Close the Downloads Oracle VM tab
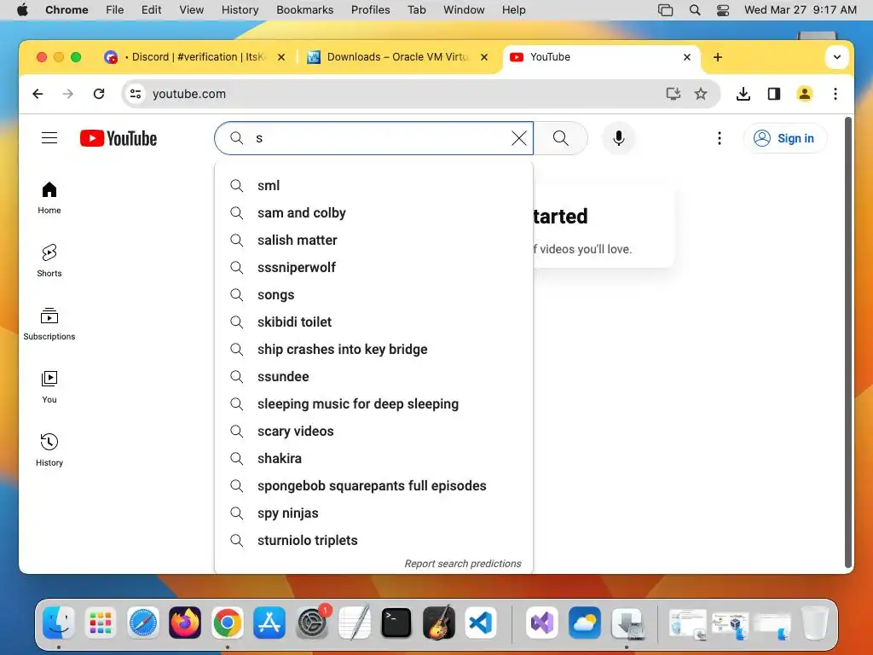The width and height of the screenshot is (873, 655). coord(484,57)
